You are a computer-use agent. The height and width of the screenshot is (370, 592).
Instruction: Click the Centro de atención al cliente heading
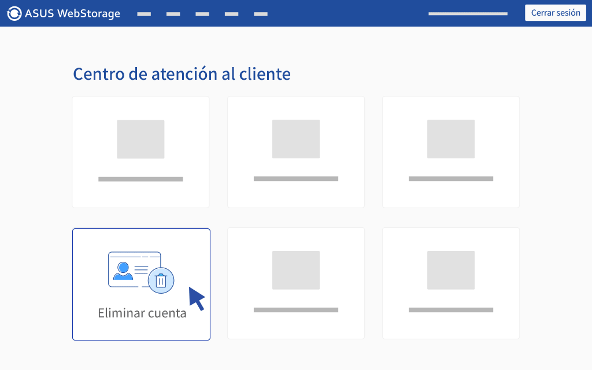[182, 74]
